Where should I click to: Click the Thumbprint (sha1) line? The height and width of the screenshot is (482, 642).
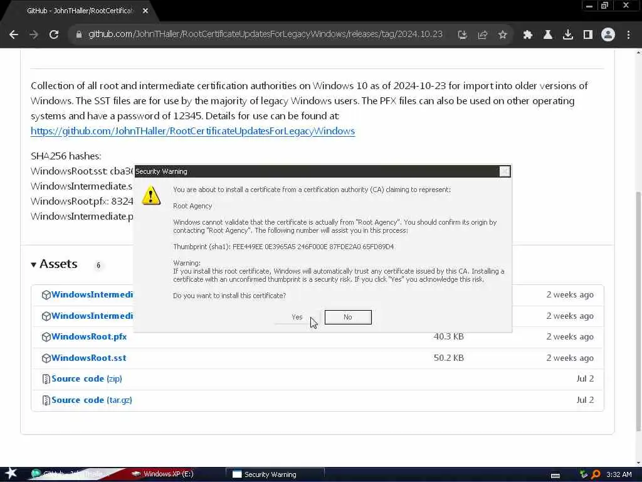pyautogui.click(x=283, y=247)
